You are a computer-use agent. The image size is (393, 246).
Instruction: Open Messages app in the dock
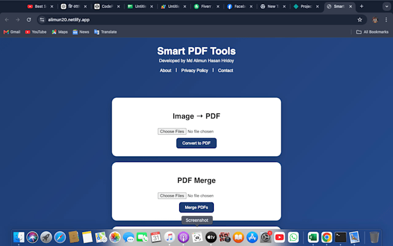[x=128, y=237]
